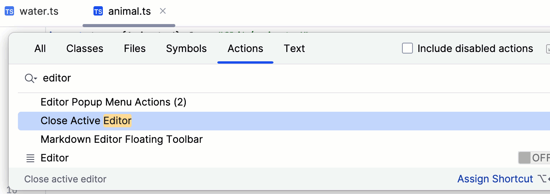Choose Markdown Editor Floating Toolbar result
Screen dimensions: 550x194
122,139
